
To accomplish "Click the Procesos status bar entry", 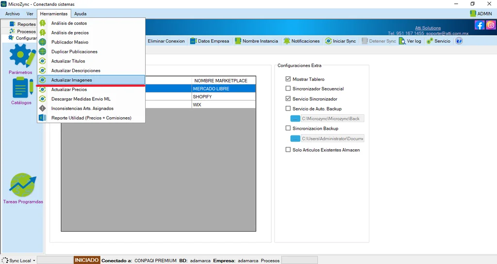I will (x=270, y=261).
